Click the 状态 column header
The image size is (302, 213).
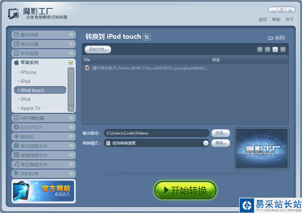pos(249,60)
